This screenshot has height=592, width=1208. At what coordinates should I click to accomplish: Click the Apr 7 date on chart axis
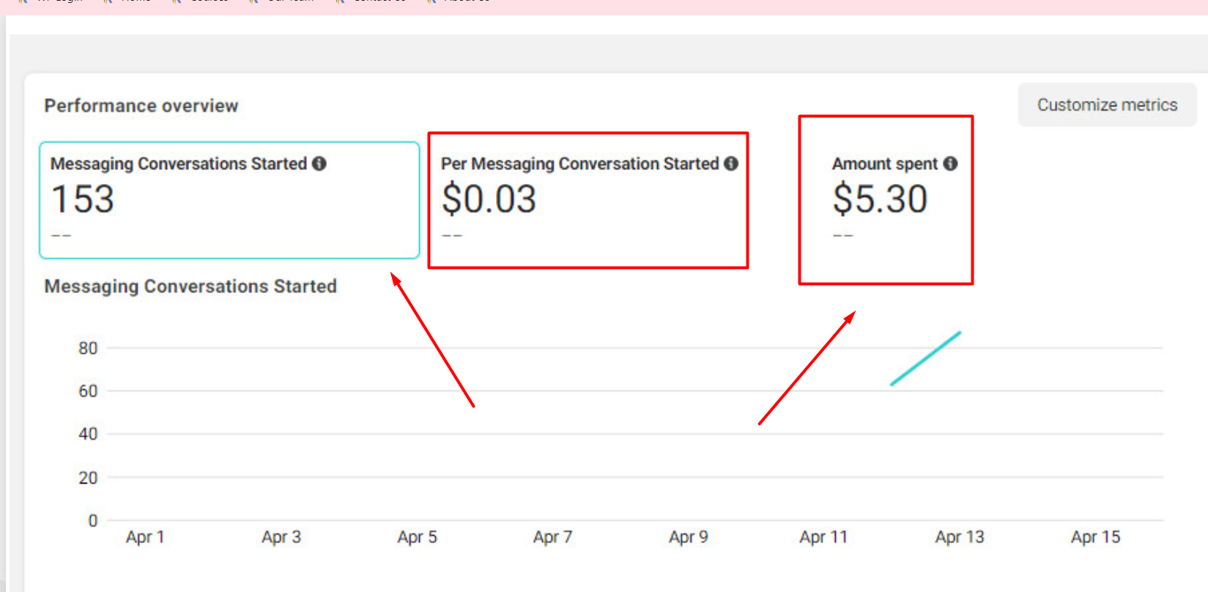tap(552, 537)
